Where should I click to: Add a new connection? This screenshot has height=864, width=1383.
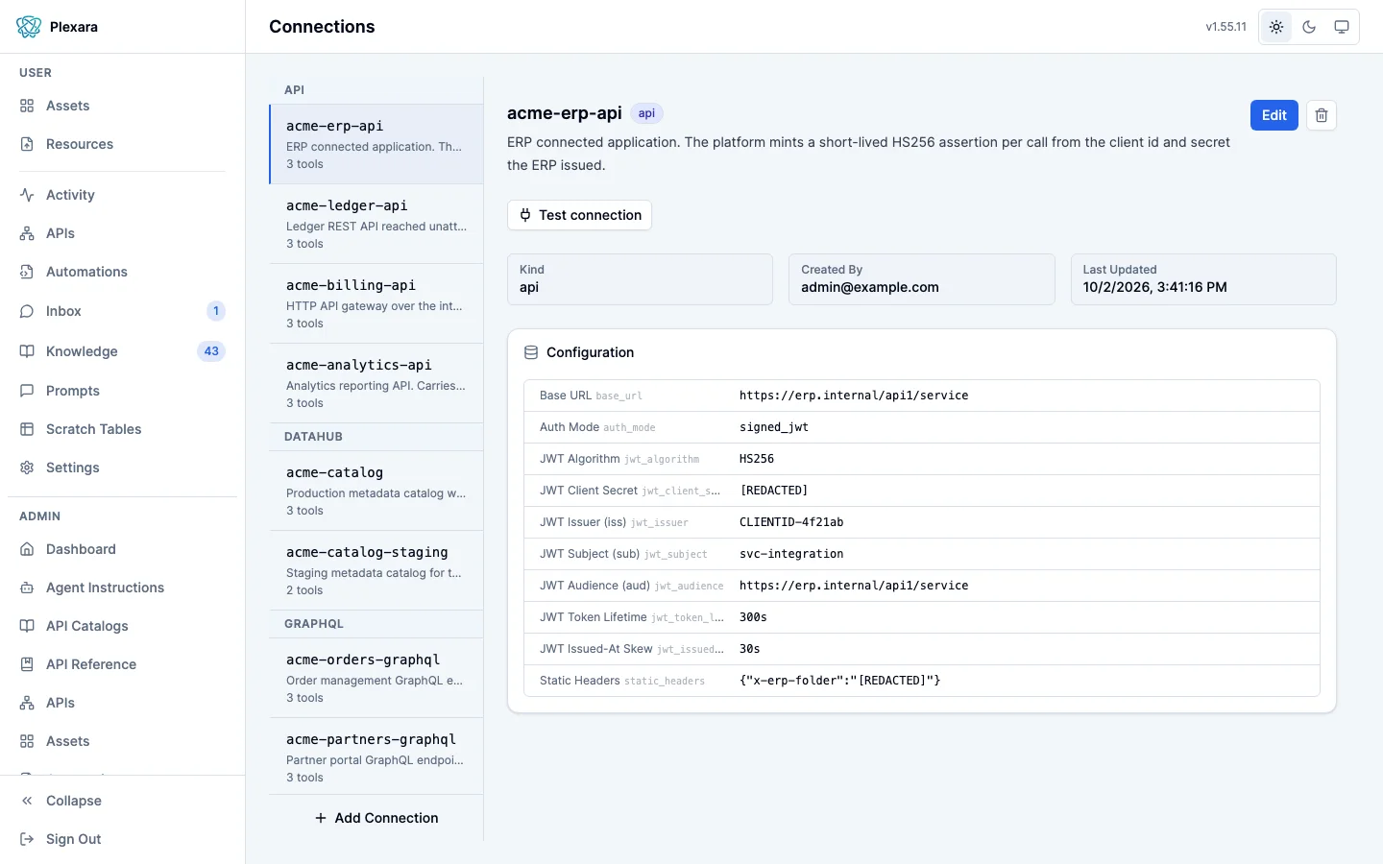(x=376, y=818)
